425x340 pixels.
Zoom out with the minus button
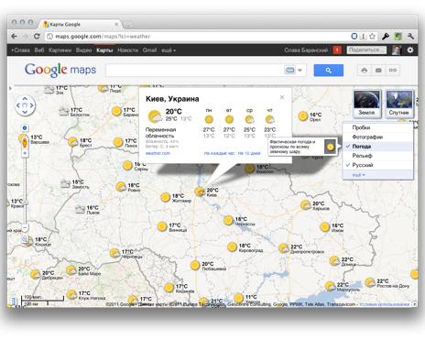click(26, 227)
